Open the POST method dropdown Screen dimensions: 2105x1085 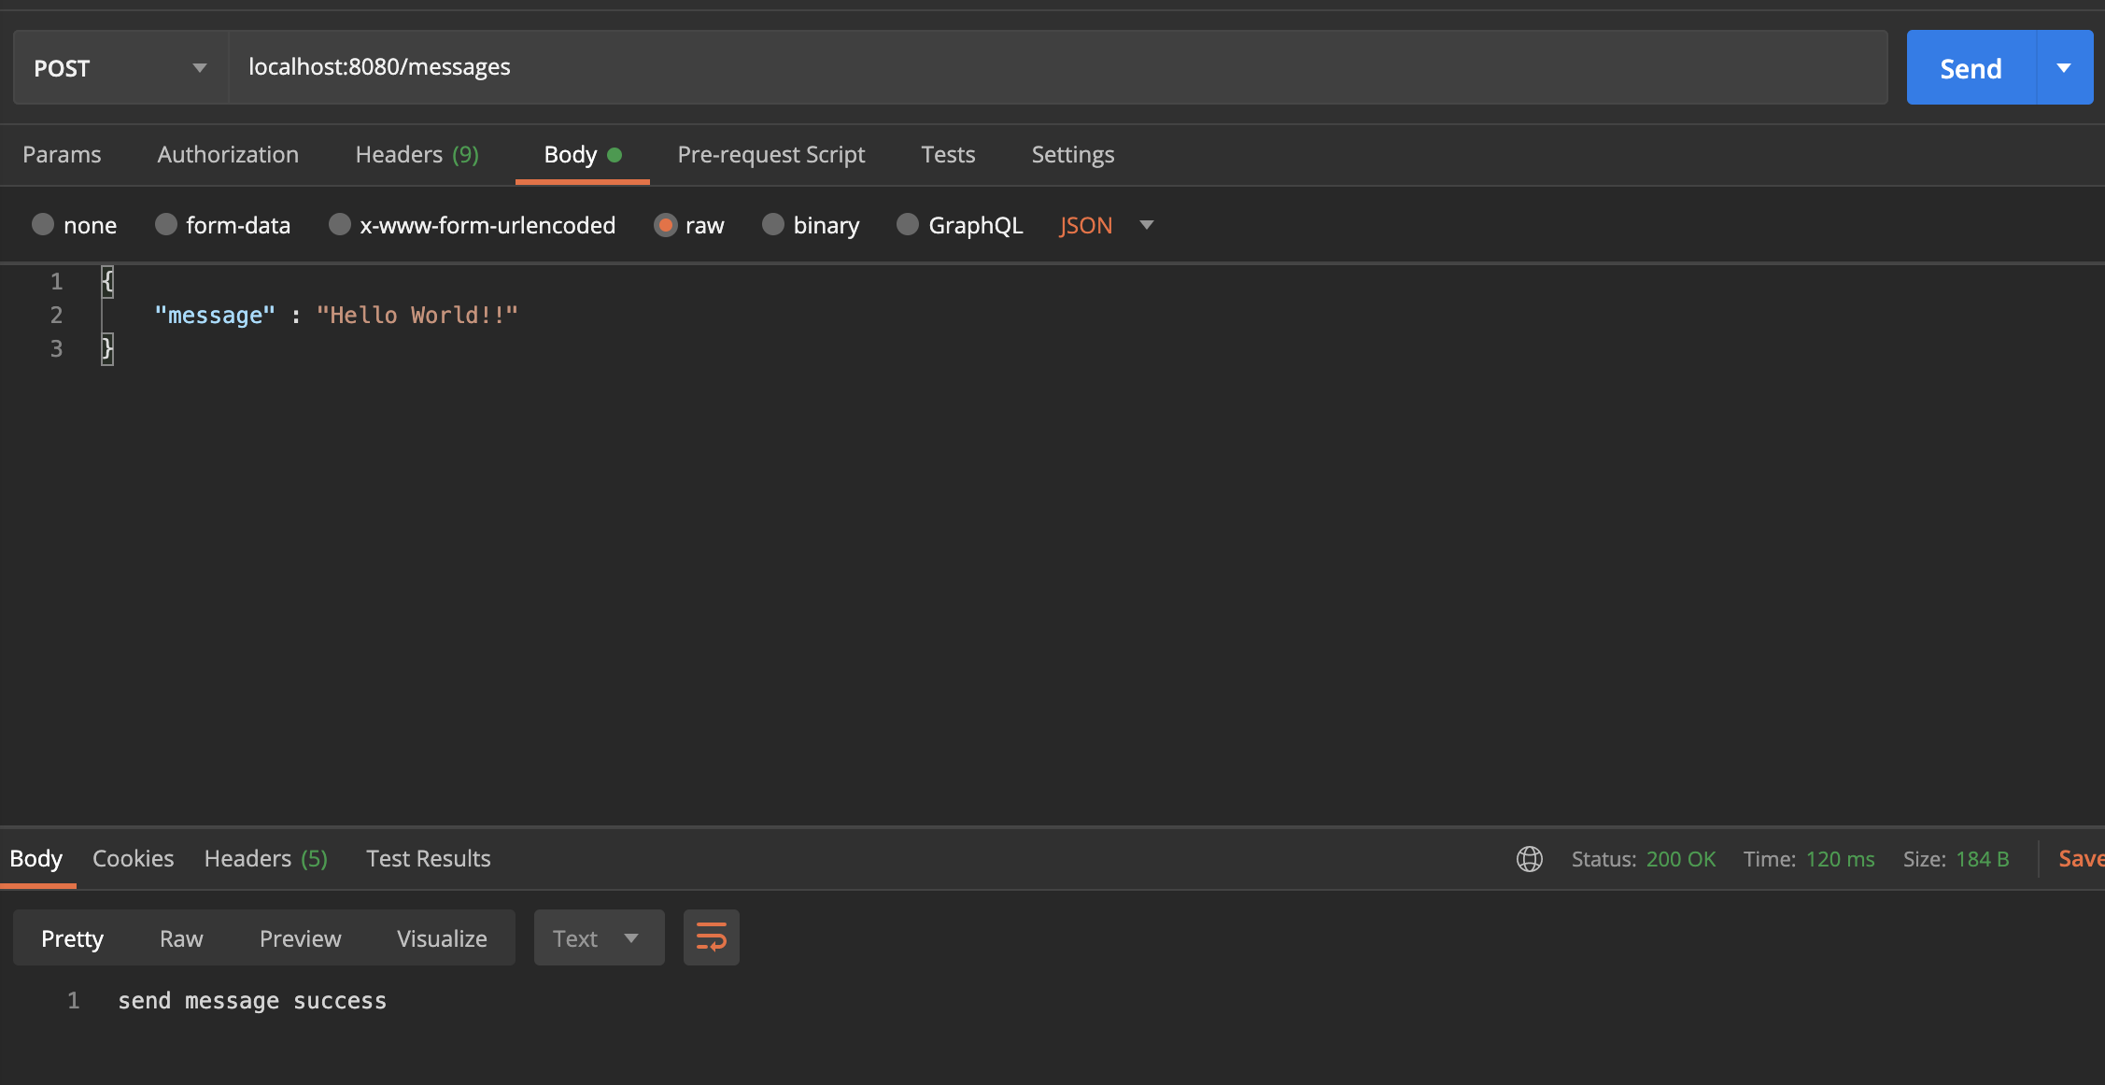point(120,68)
